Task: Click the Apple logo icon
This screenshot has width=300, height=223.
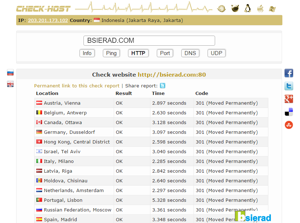Action: coord(260,9)
